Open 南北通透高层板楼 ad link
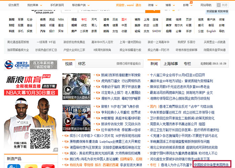 click(x=18, y=42)
